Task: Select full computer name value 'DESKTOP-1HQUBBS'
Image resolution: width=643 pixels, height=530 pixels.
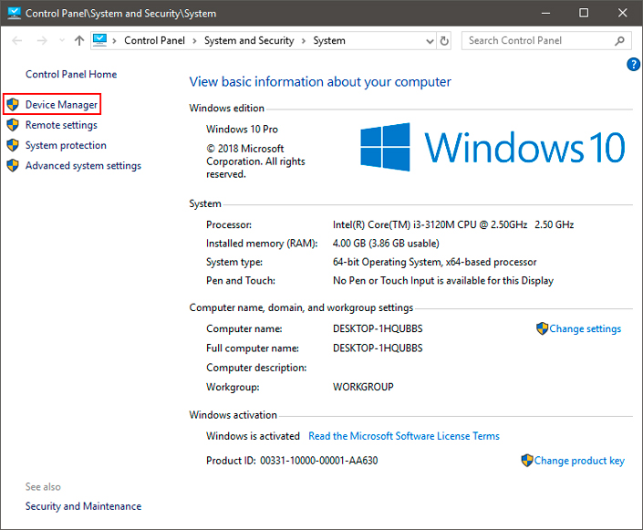Action: pyautogui.click(x=378, y=348)
